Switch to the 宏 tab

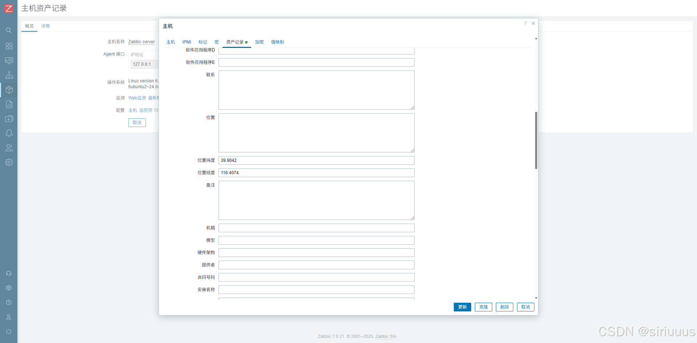pos(217,42)
